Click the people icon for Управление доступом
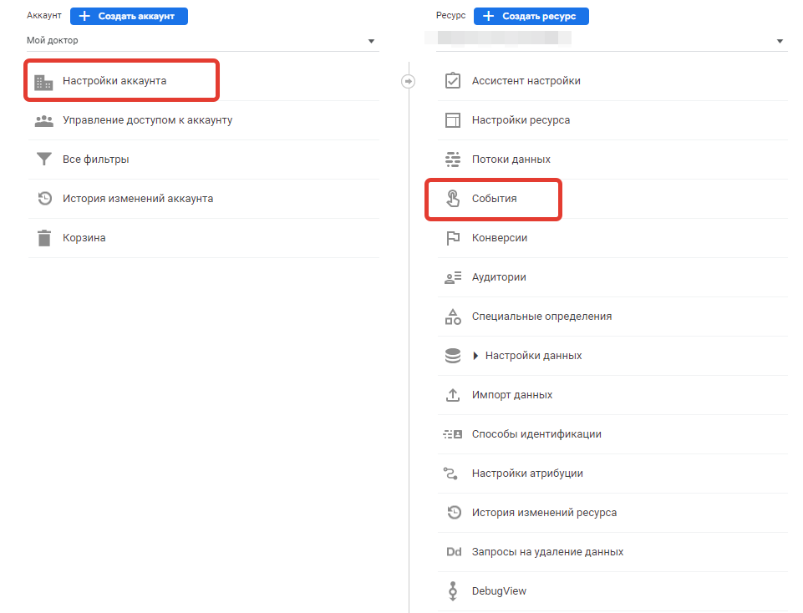 44,121
